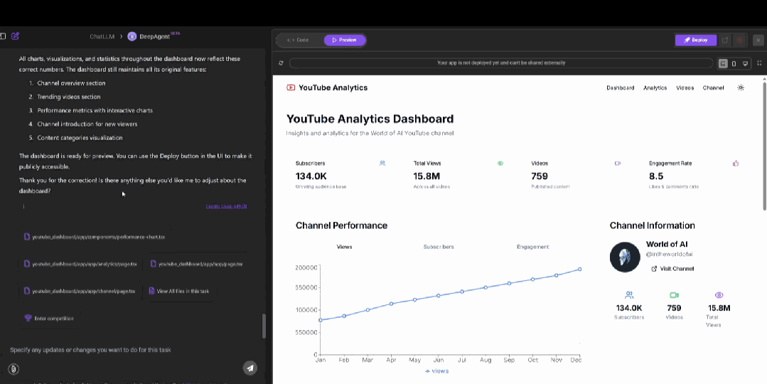
Task: Select the Views chart tab
Action: (344, 247)
